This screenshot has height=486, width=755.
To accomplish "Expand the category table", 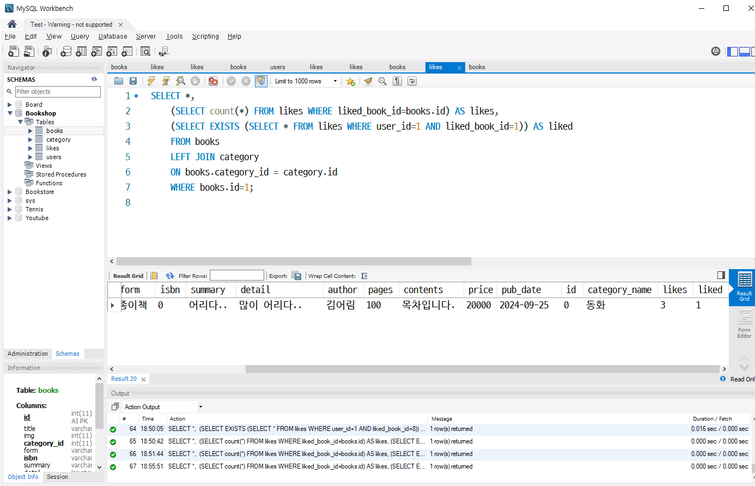I will (31, 139).
